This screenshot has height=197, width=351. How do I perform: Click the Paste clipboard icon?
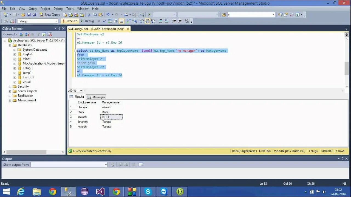point(101,15)
